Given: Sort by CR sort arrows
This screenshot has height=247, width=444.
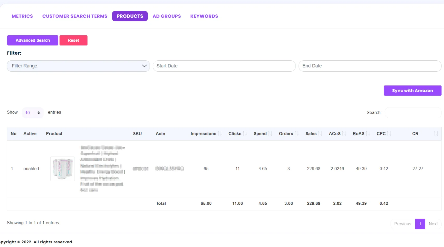Looking at the screenshot, I should (x=436, y=134).
